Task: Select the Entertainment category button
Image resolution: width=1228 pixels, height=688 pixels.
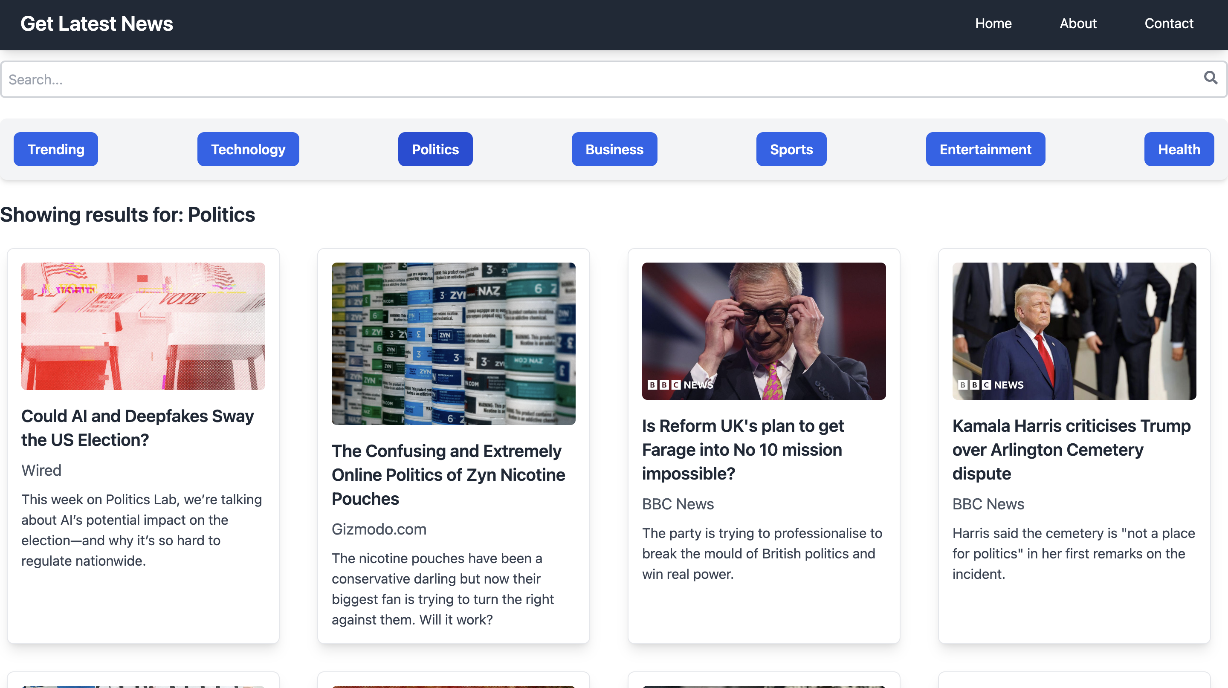Action: [x=985, y=149]
